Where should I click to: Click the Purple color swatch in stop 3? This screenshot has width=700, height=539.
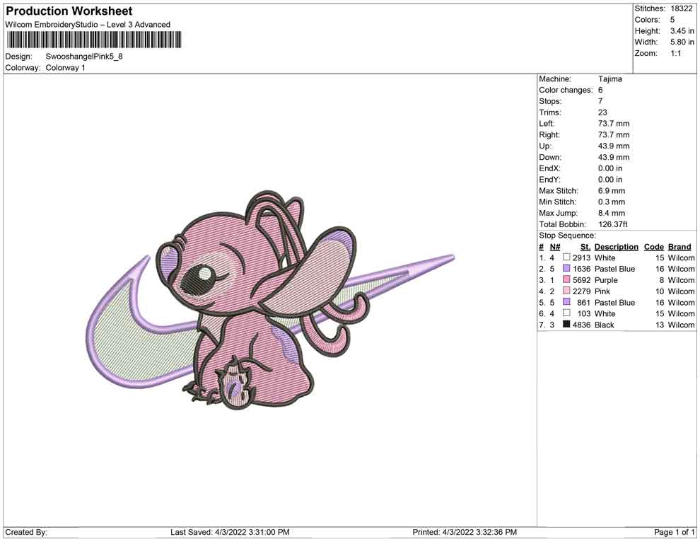(566, 279)
